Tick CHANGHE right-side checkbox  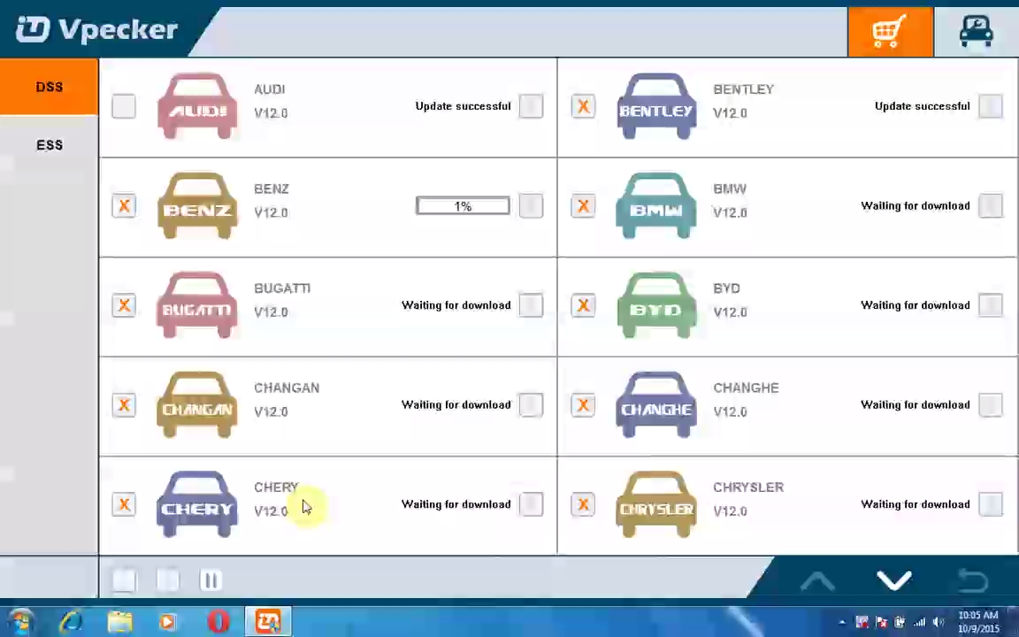point(991,404)
